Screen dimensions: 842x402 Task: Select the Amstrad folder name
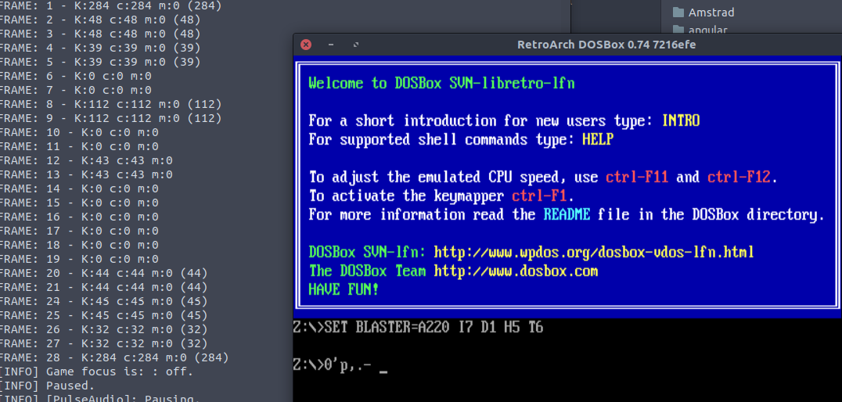[711, 12]
